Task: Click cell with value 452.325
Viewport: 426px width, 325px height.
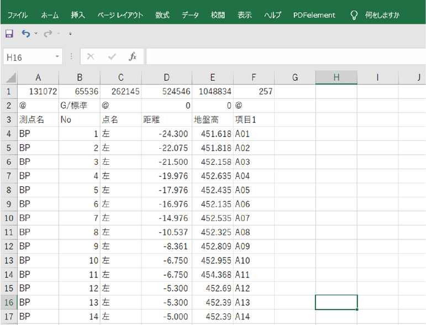Action: point(213,232)
